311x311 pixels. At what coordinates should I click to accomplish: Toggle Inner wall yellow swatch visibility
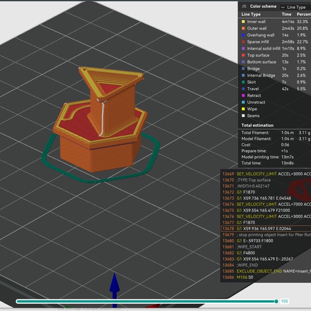tap(243, 22)
